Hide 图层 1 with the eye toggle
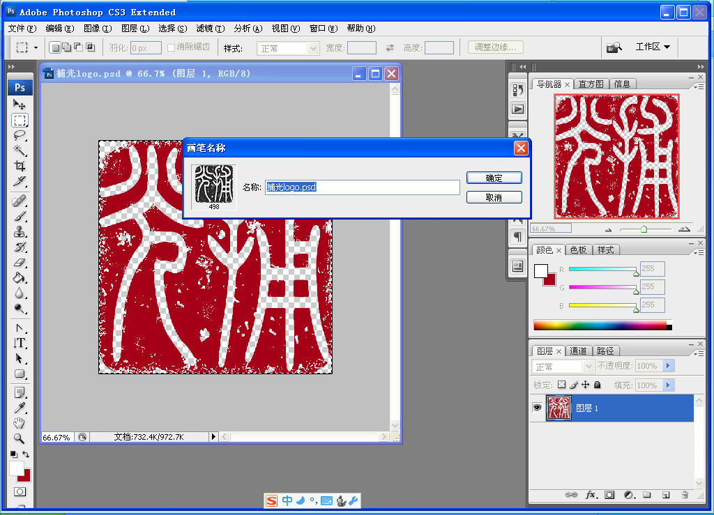 click(538, 408)
